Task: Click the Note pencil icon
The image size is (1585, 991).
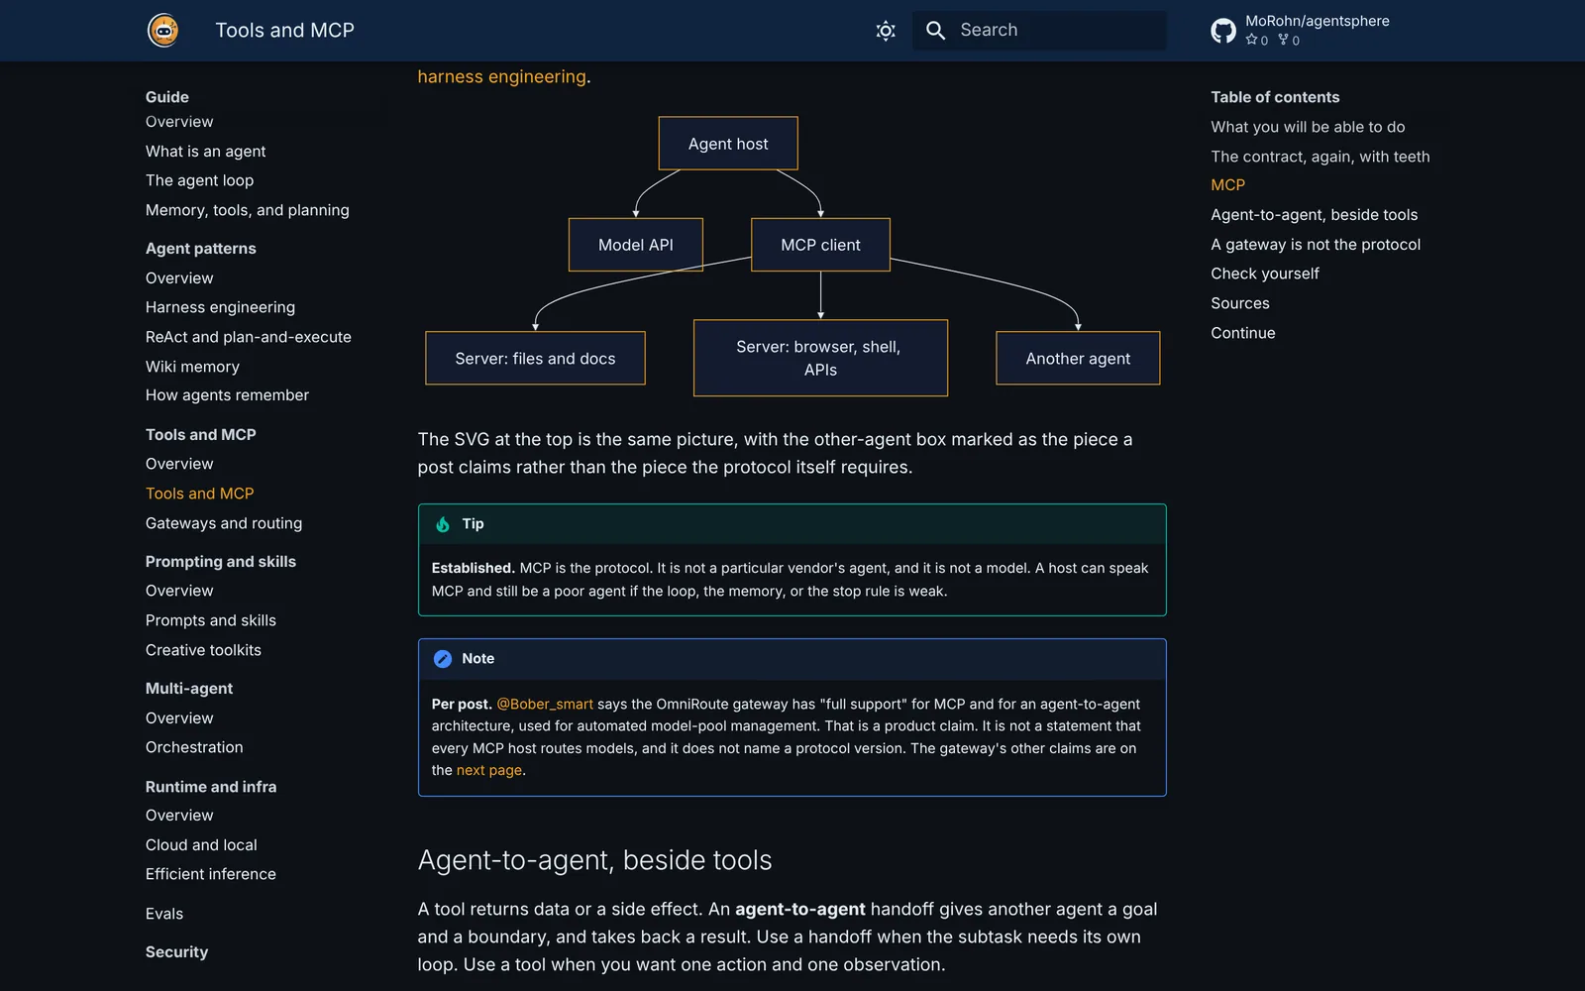Action: click(443, 659)
